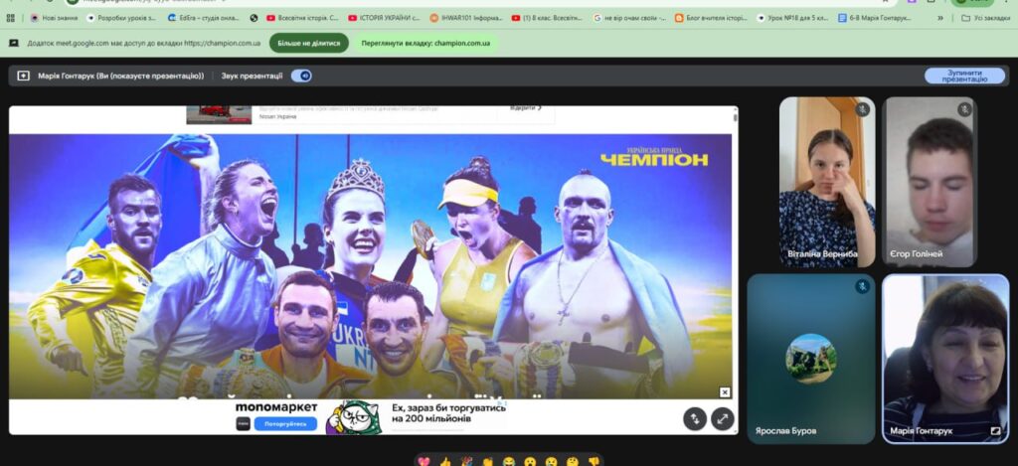
Task: Close the ad overlay with X button
Action: pyautogui.click(x=725, y=392)
